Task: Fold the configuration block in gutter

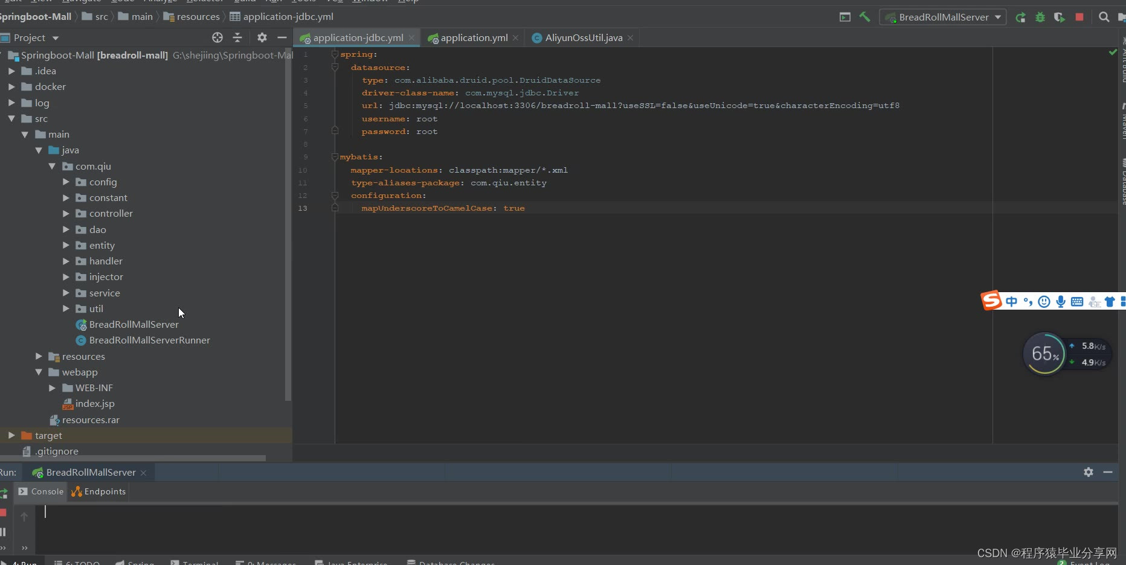Action: pos(335,196)
